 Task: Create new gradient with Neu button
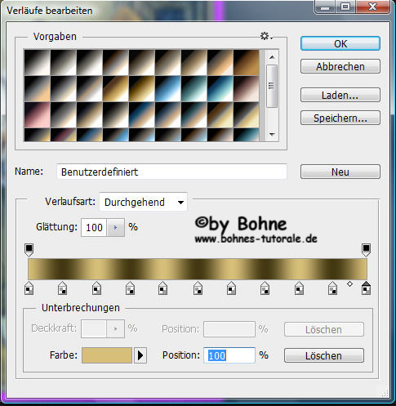340,172
